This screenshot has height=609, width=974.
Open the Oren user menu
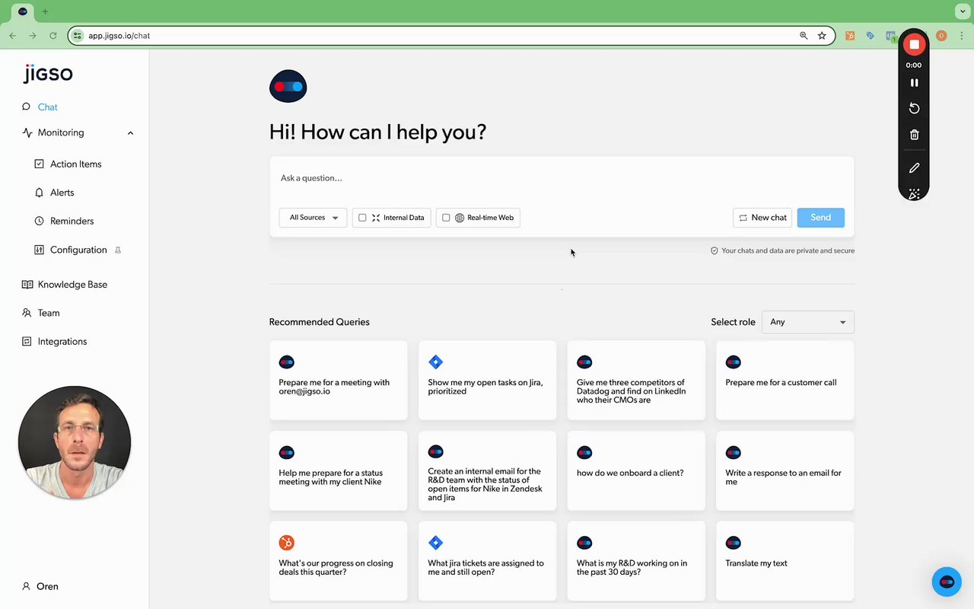pos(40,586)
